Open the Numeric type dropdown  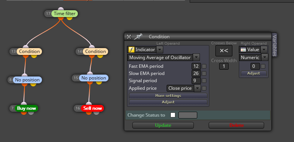[265, 57]
